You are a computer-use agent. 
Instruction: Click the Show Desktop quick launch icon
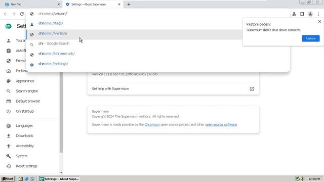(21, 178)
